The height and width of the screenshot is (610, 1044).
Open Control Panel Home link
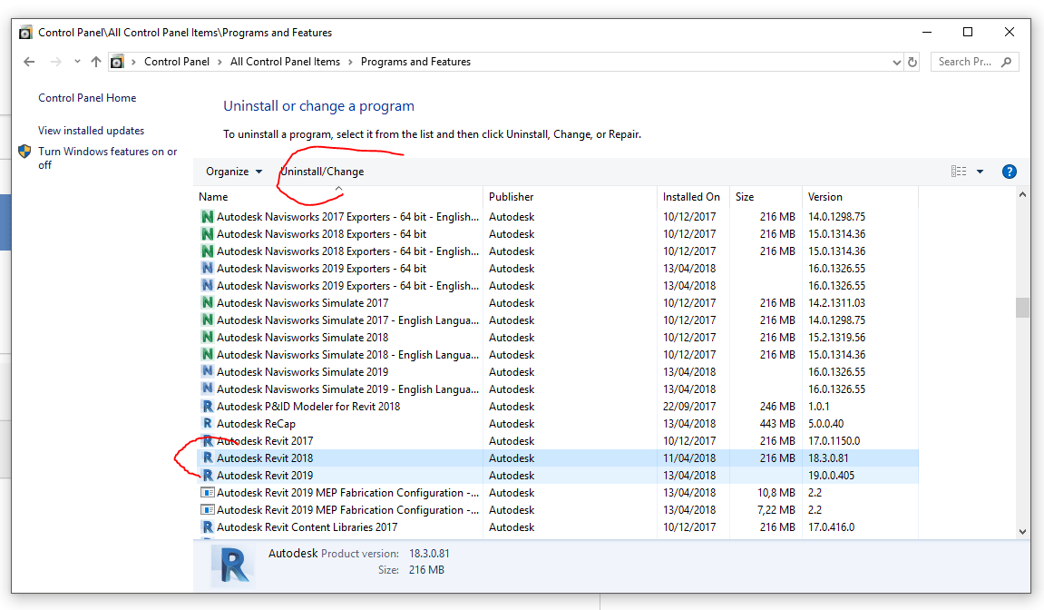coord(87,98)
